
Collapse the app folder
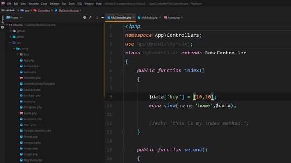[x=10, y=43]
